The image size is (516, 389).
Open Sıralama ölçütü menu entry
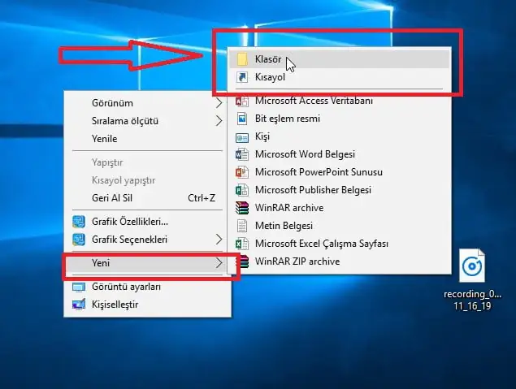click(147, 121)
